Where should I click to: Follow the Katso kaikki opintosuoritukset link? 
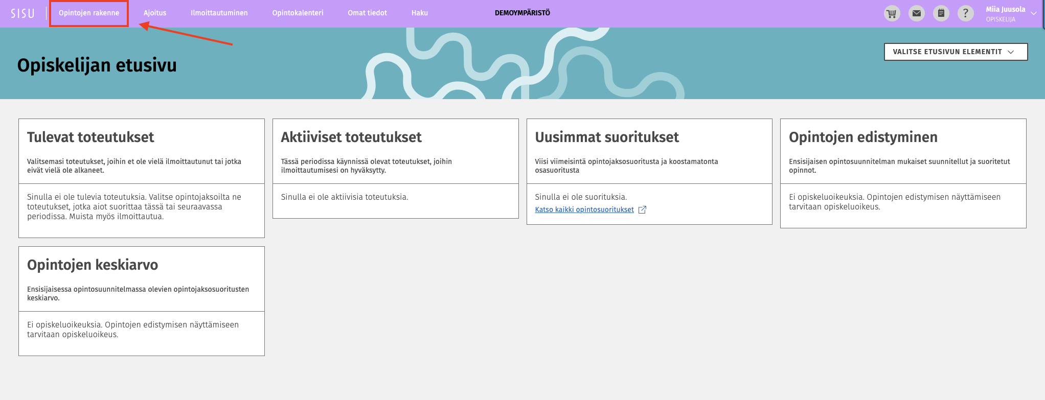[x=584, y=210]
